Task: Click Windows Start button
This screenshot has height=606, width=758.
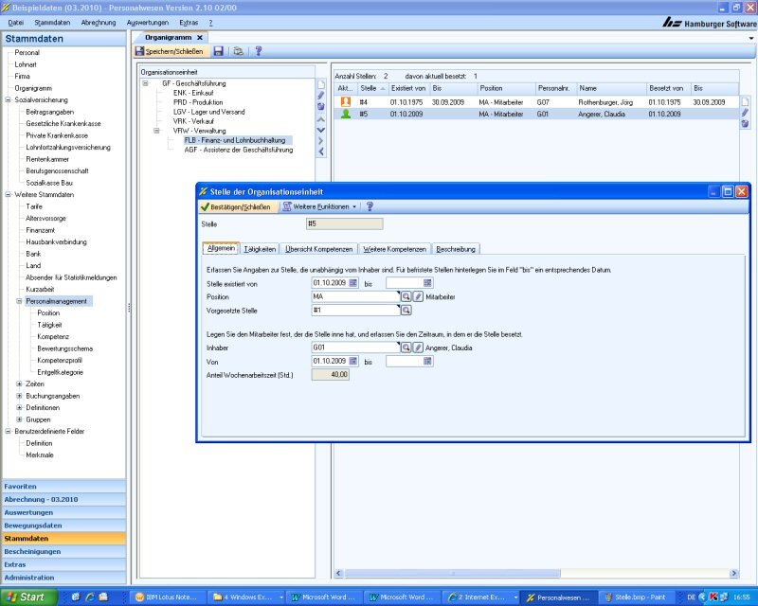Action: pyautogui.click(x=29, y=597)
